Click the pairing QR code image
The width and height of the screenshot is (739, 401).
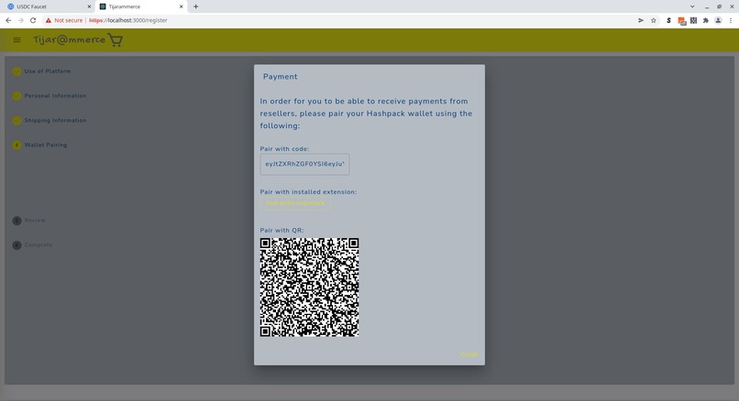click(310, 287)
